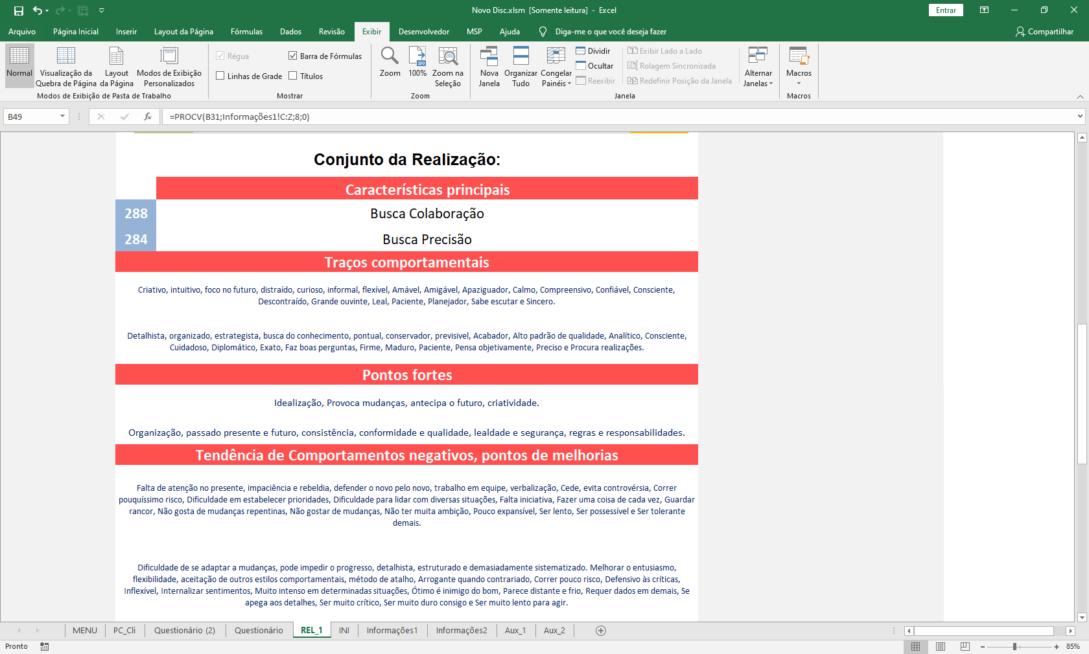Click the zoom slider handle

[x=1015, y=647]
